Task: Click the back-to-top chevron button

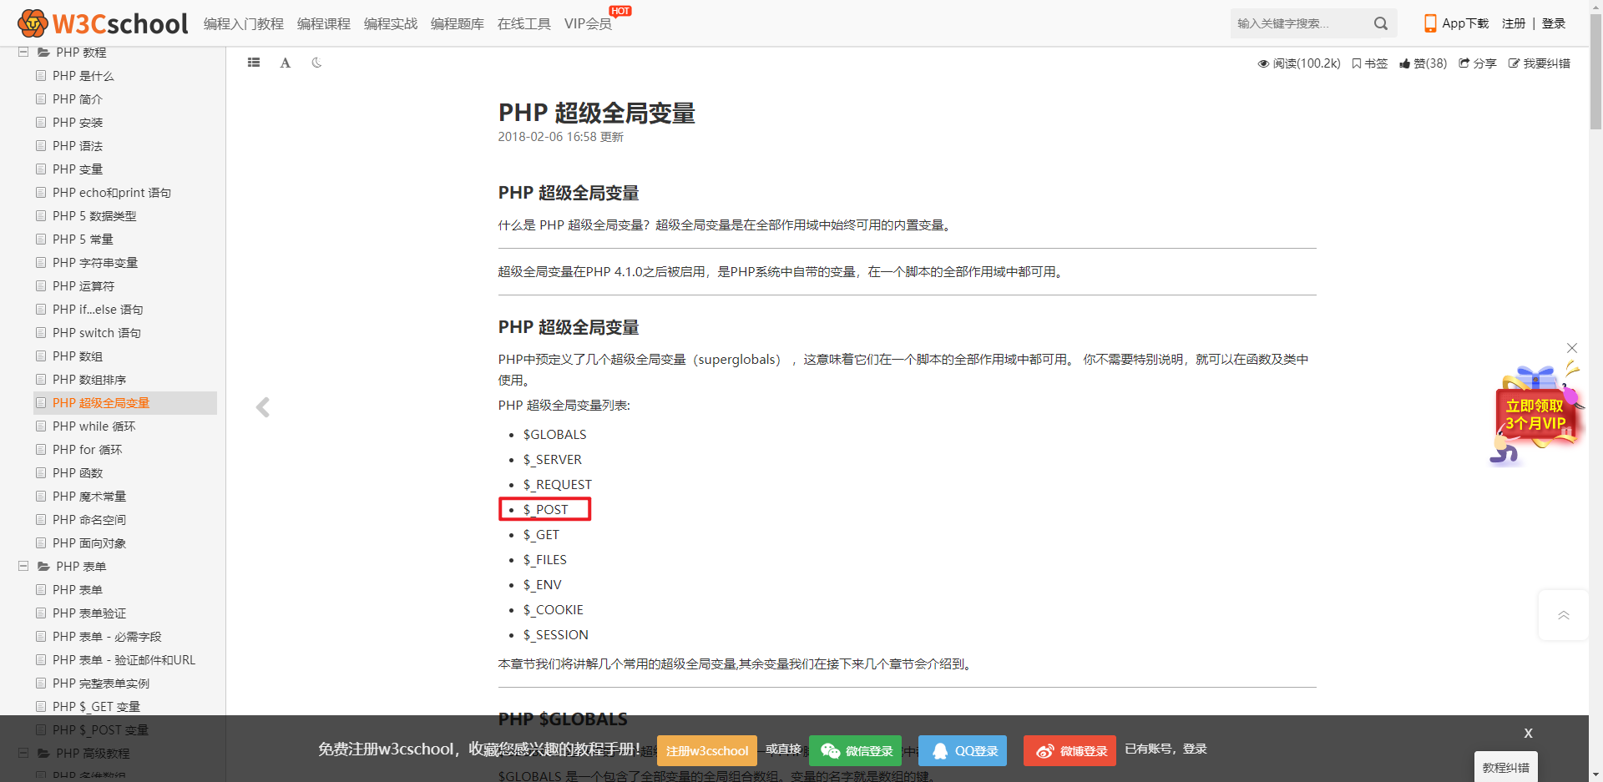Action: (x=1564, y=615)
